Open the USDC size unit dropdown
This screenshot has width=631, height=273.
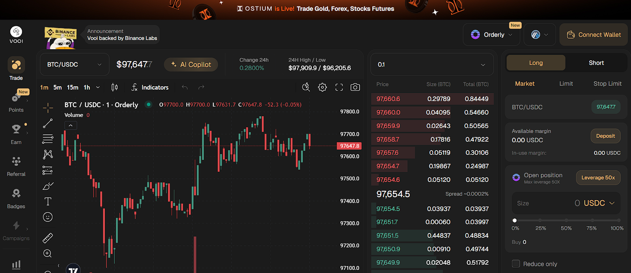pyautogui.click(x=599, y=203)
